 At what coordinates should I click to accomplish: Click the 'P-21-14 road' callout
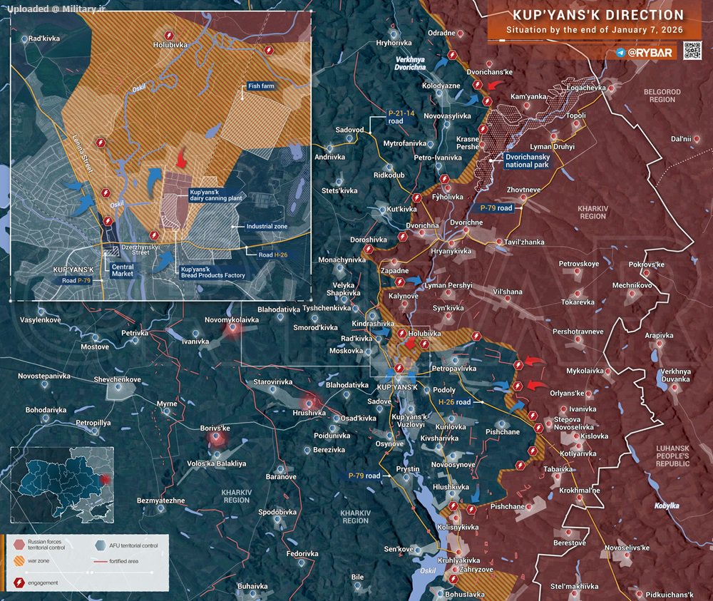pyautogui.click(x=401, y=117)
